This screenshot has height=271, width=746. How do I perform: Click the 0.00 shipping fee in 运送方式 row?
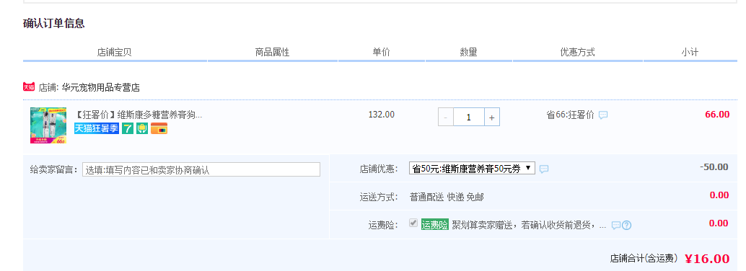pyautogui.click(x=719, y=195)
